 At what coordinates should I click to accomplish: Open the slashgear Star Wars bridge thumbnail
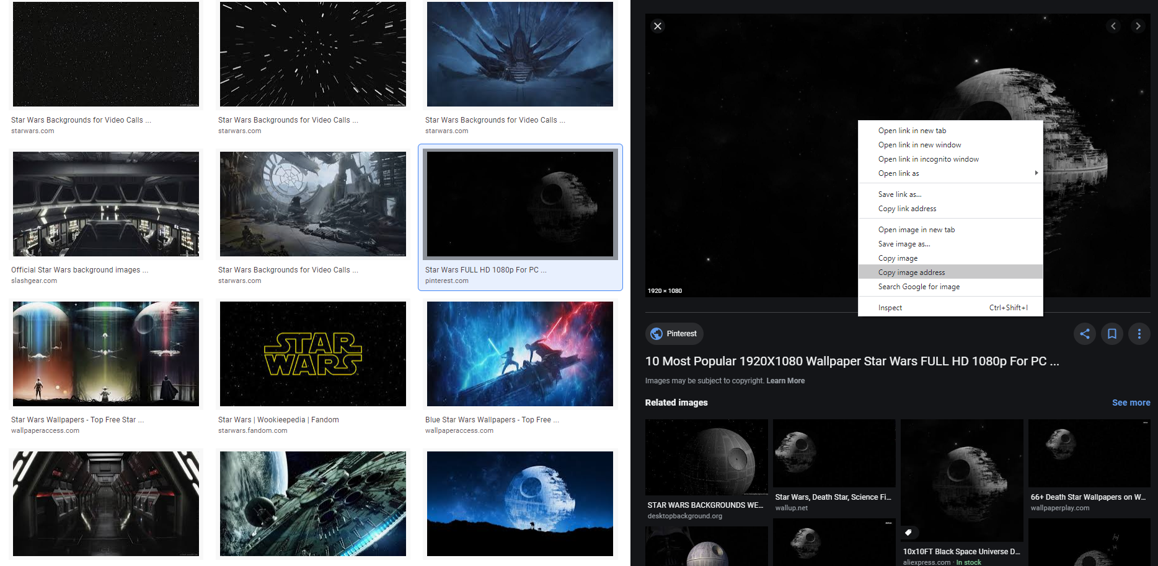[106, 204]
